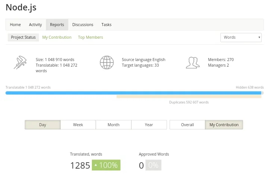
Task: Open the Tasks tab
Action: pos(106,25)
